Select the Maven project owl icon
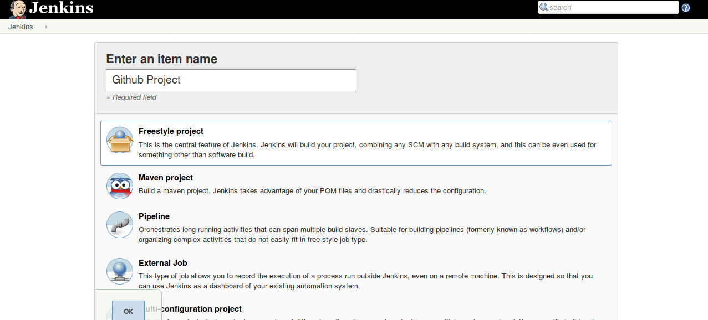Viewport: 708px width, 320px height. [120, 186]
